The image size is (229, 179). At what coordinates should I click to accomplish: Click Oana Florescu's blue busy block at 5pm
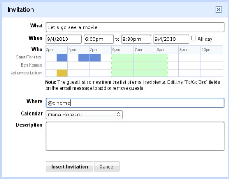coord(95,58)
